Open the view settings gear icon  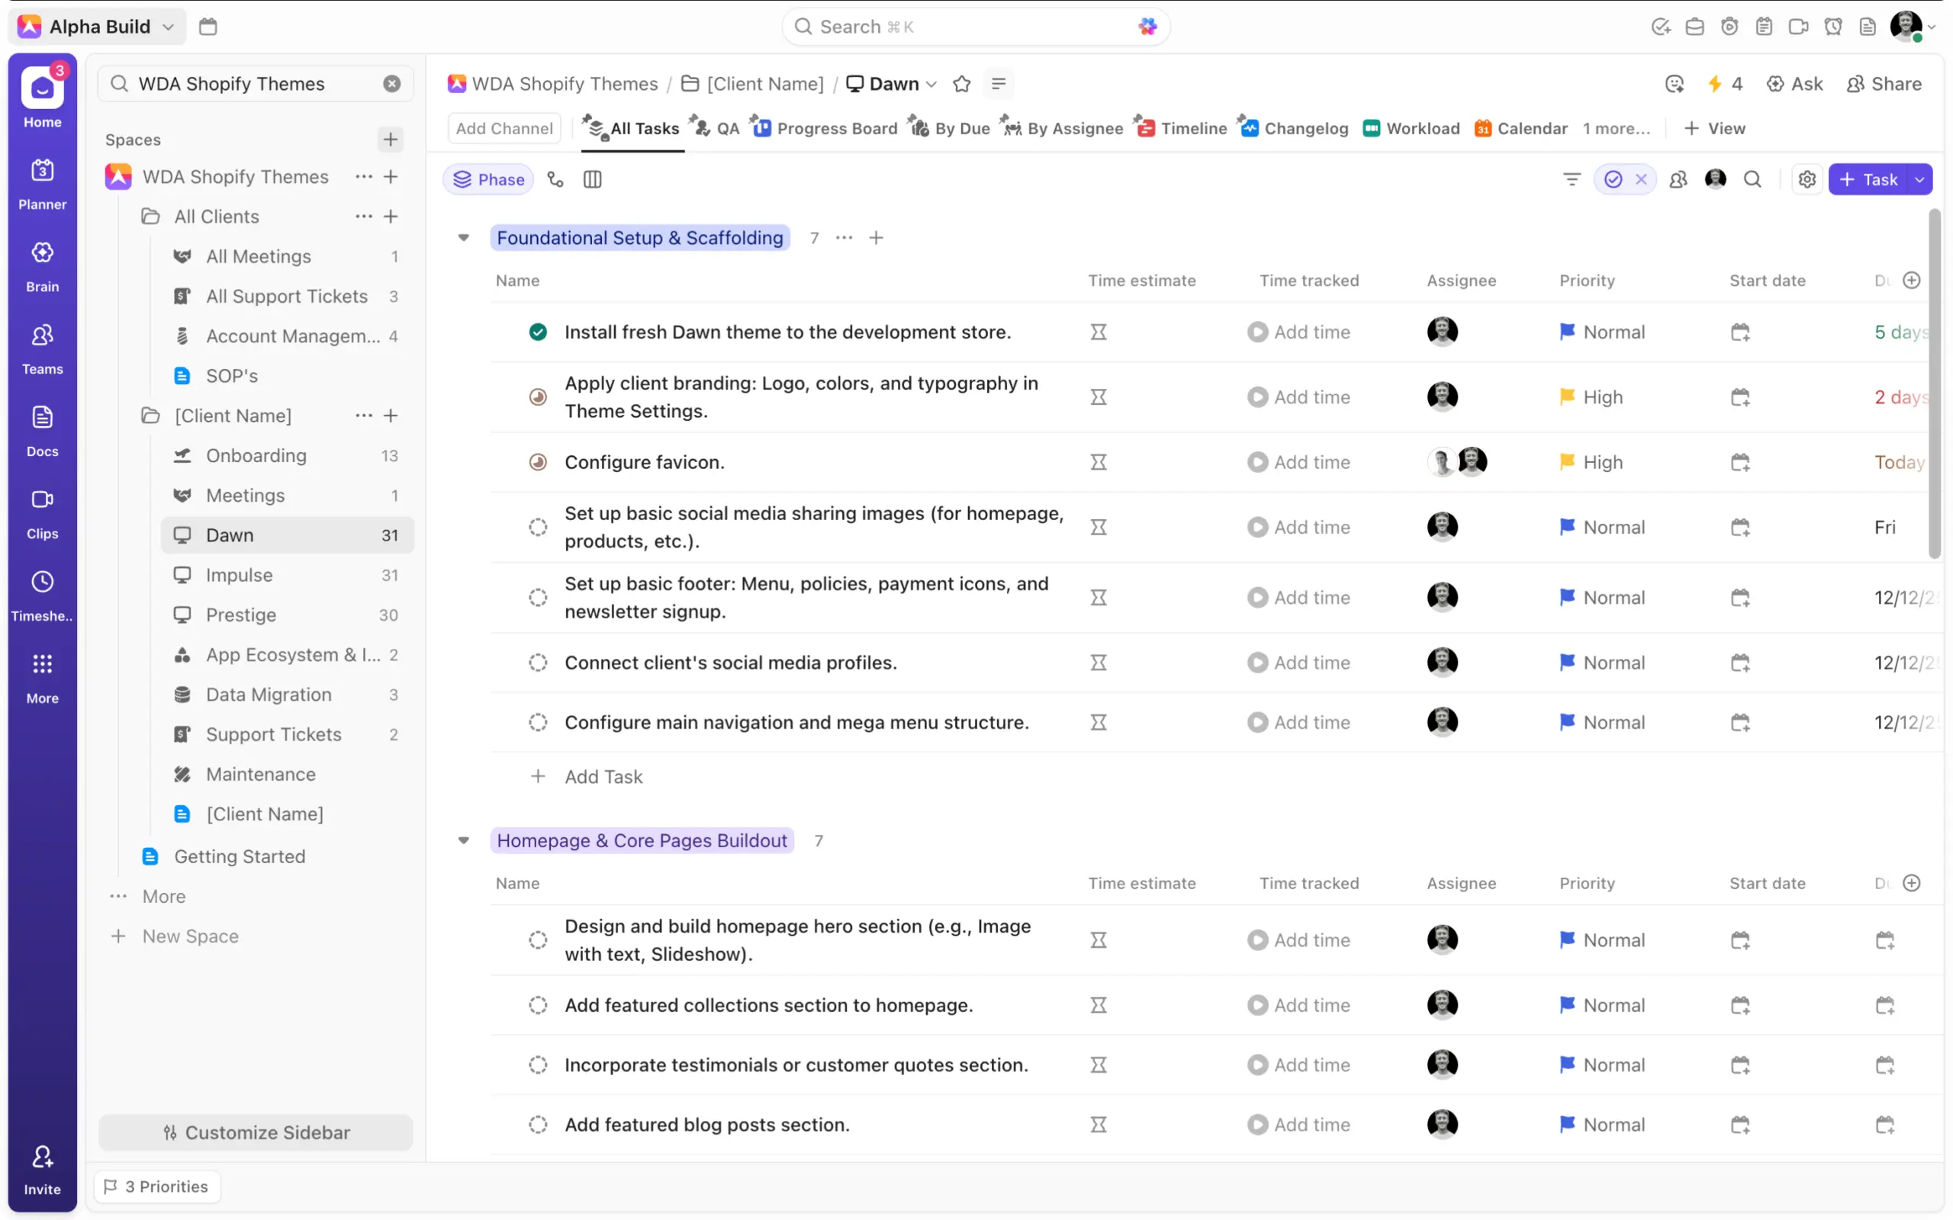(x=1807, y=179)
